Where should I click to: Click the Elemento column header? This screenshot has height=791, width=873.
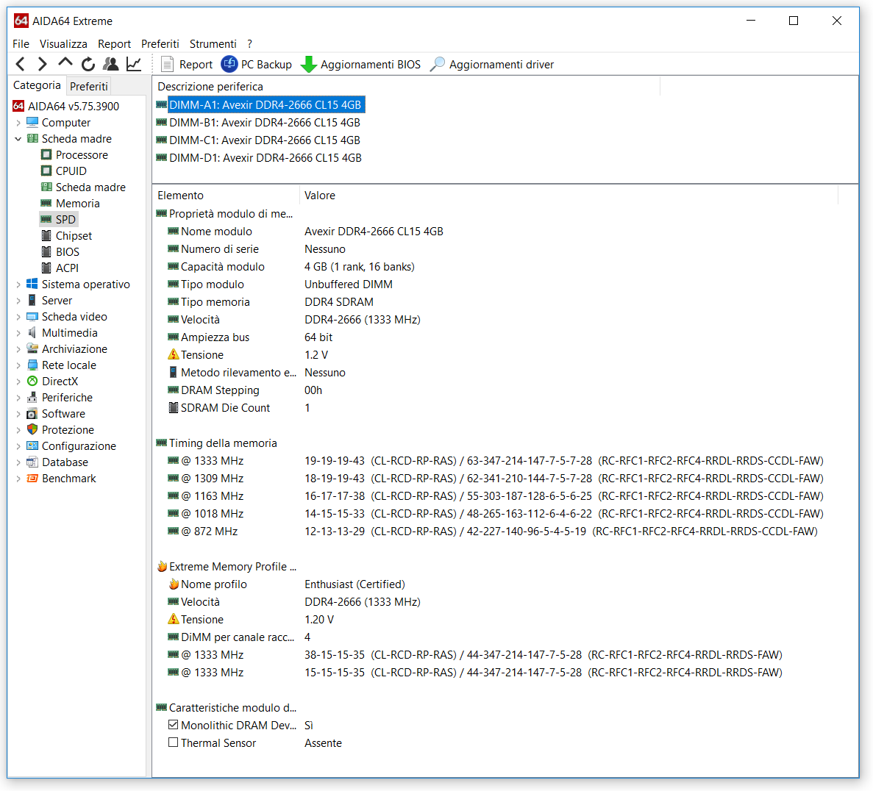click(x=227, y=196)
